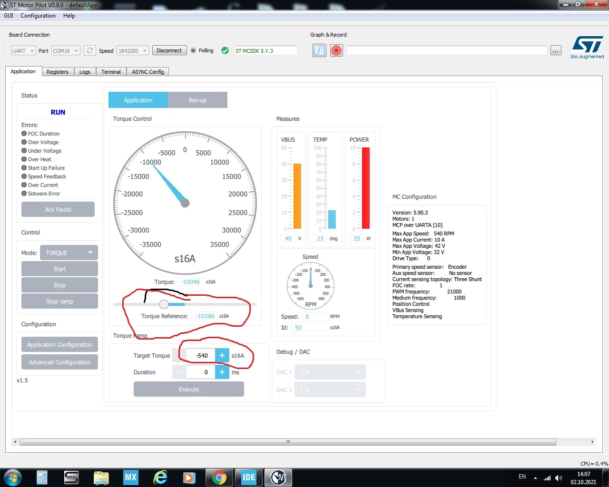The image size is (609, 487).
Task: Increase Target Torque with plus button
Action: [222, 355]
